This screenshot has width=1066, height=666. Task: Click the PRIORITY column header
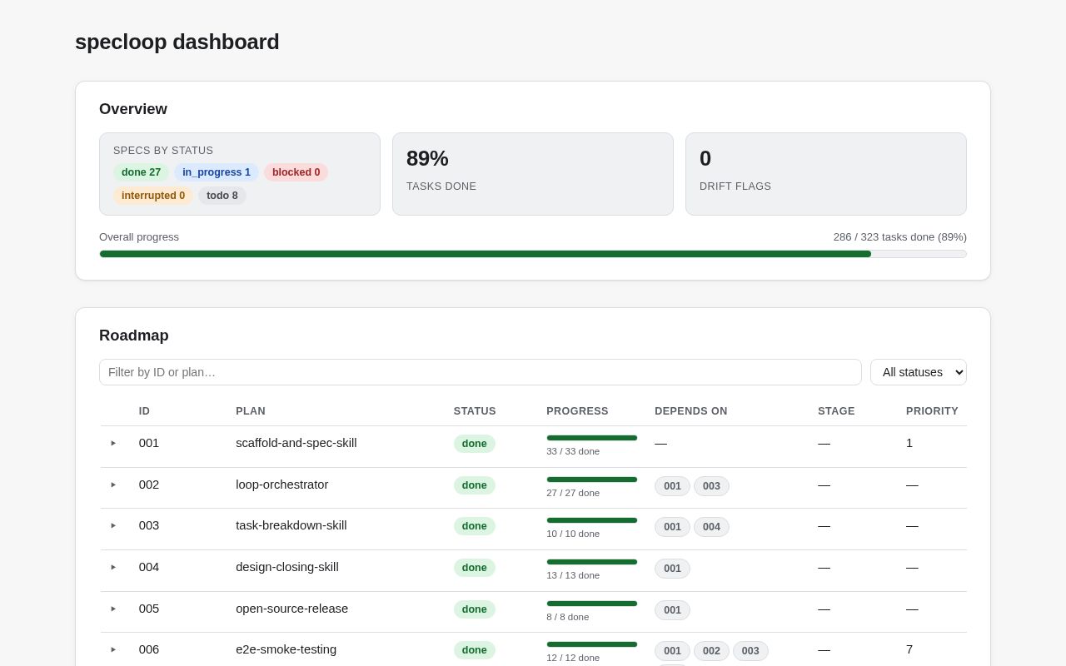coord(932,411)
